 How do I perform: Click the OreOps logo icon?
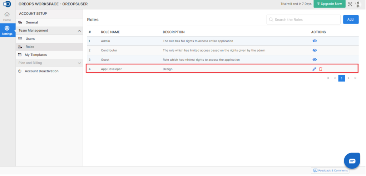pyautogui.click(x=7, y=4)
